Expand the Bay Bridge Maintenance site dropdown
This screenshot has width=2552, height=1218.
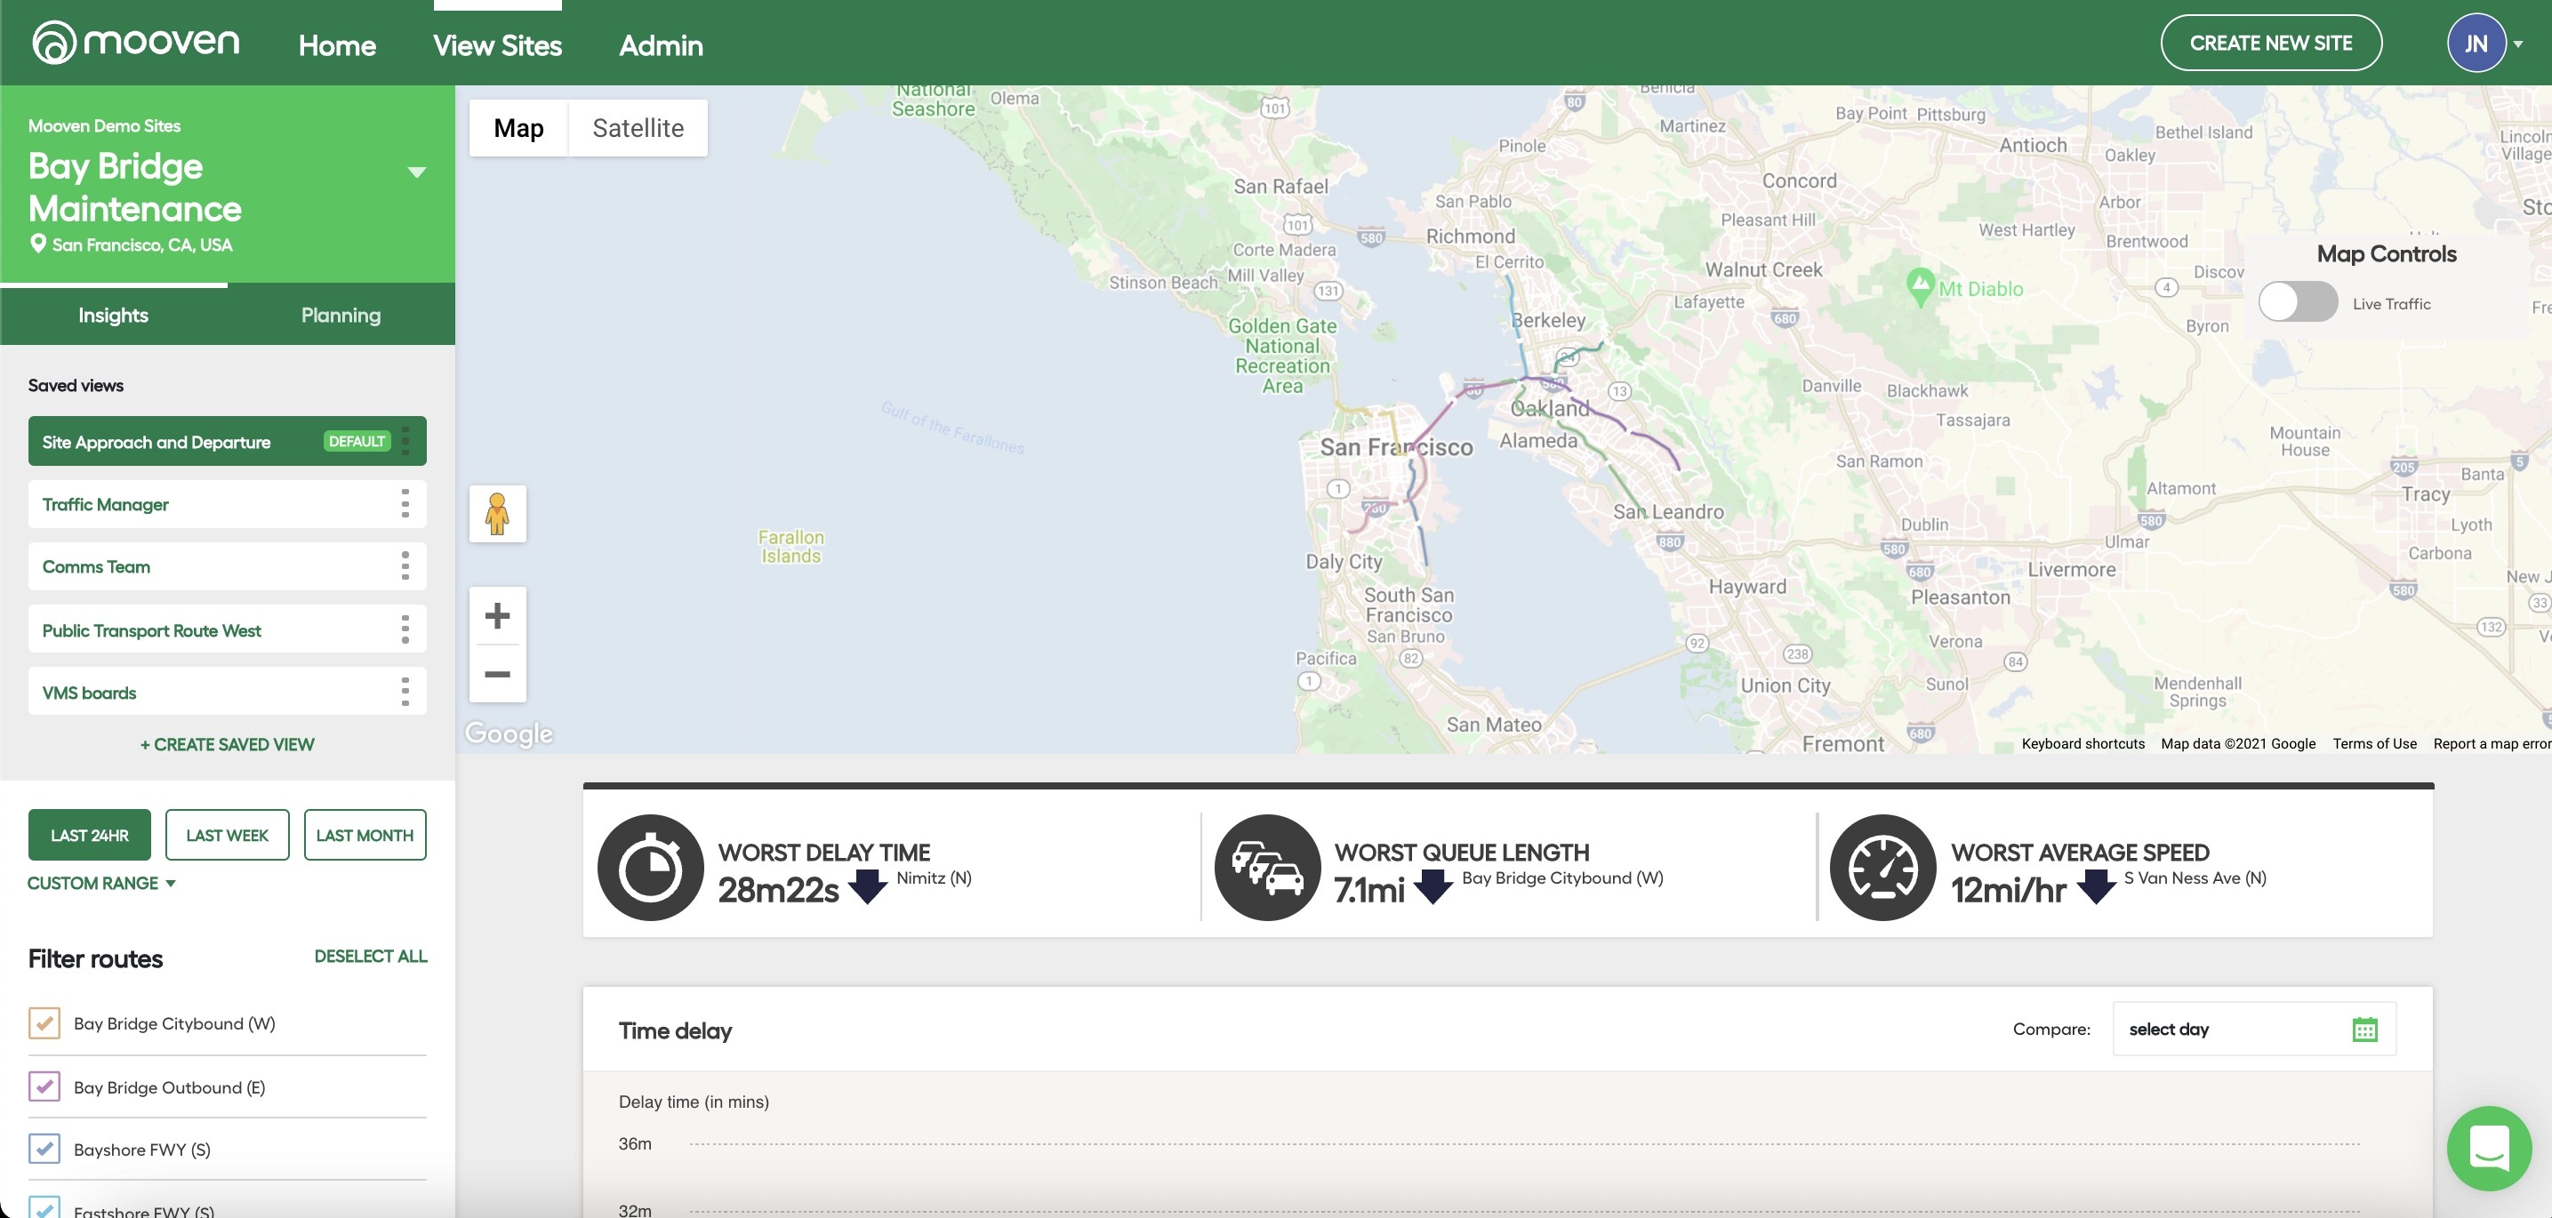417,172
